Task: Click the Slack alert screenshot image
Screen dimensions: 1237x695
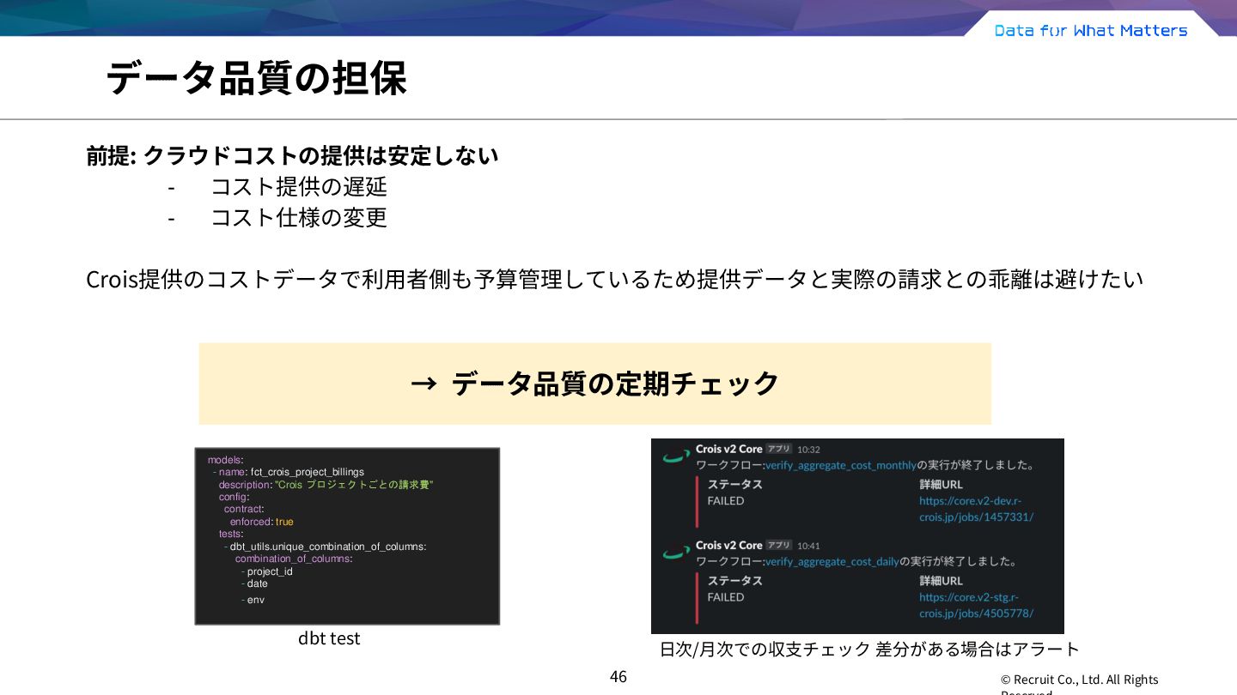Action: click(x=857, y=536)
